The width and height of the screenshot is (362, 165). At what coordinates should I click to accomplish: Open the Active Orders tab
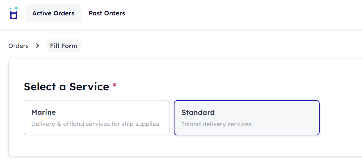53,13
